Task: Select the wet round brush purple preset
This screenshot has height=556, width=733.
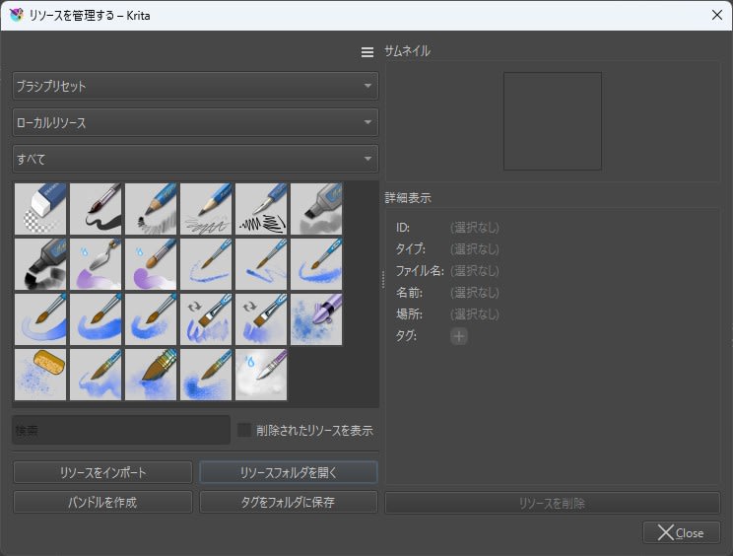Action: click(x=151, y=264)
